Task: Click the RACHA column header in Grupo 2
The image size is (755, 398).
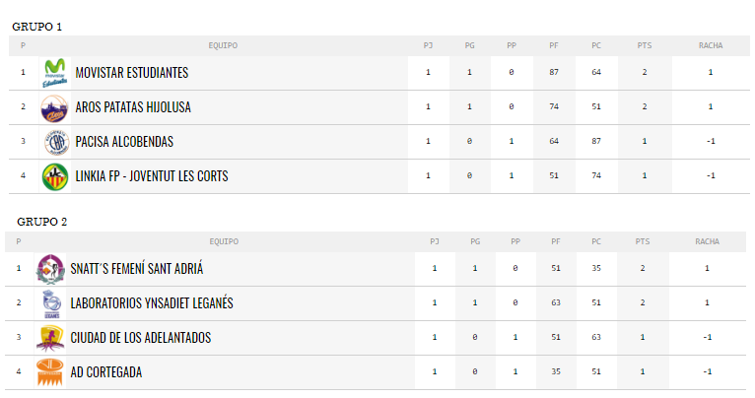Action: coord(707,241)
